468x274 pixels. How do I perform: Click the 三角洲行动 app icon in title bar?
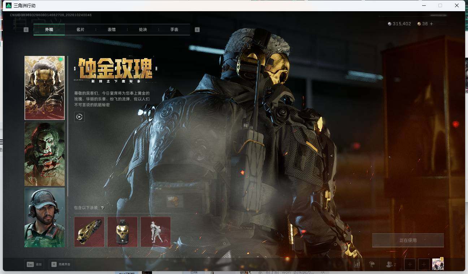[x=9, y=5]
